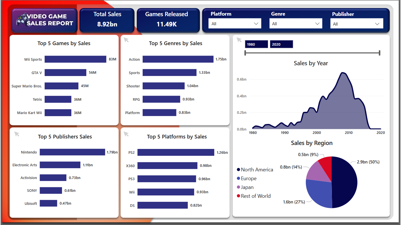
Task: Open the Platform filter dropdown
Action: 235,24
